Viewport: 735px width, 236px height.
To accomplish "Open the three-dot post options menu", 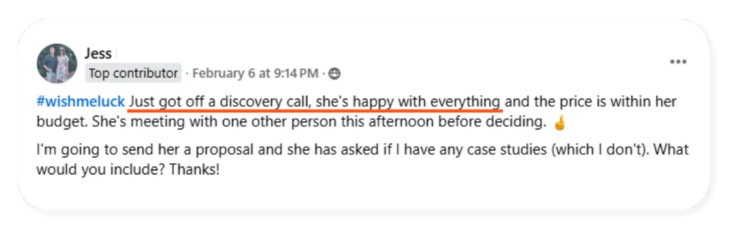I will point(678,62).
